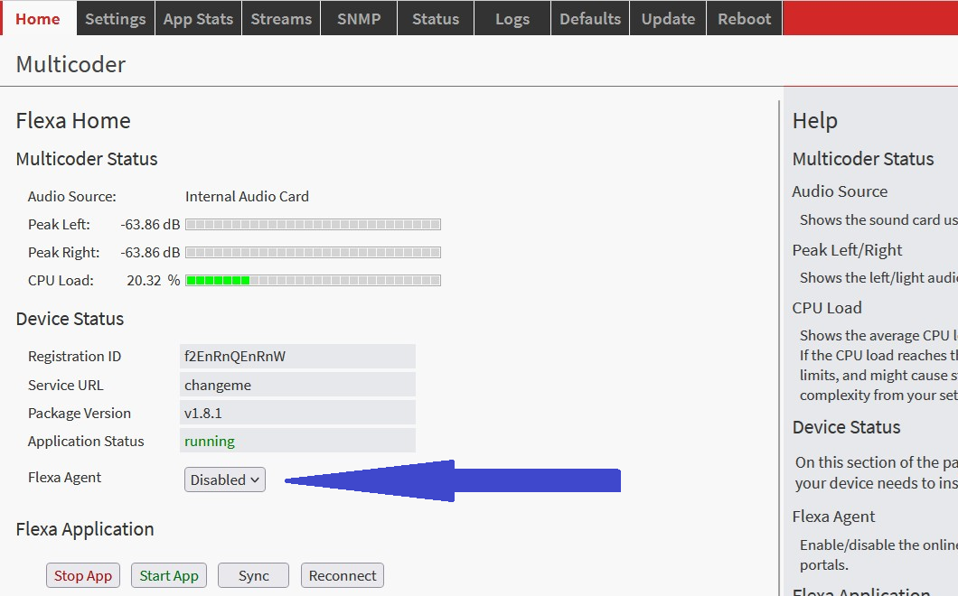Click the Device Status heading on the left
958x596 pixels.
(70, 319)
